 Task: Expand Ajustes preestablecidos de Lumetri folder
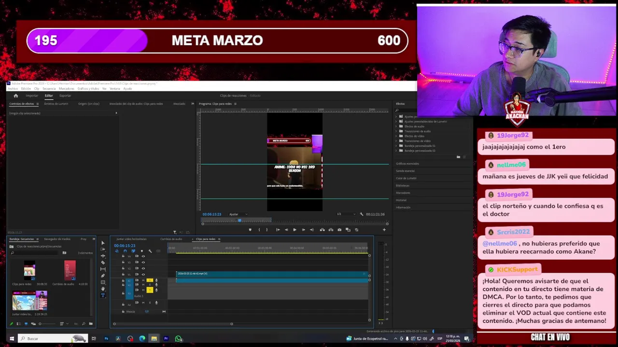point(396,121)
